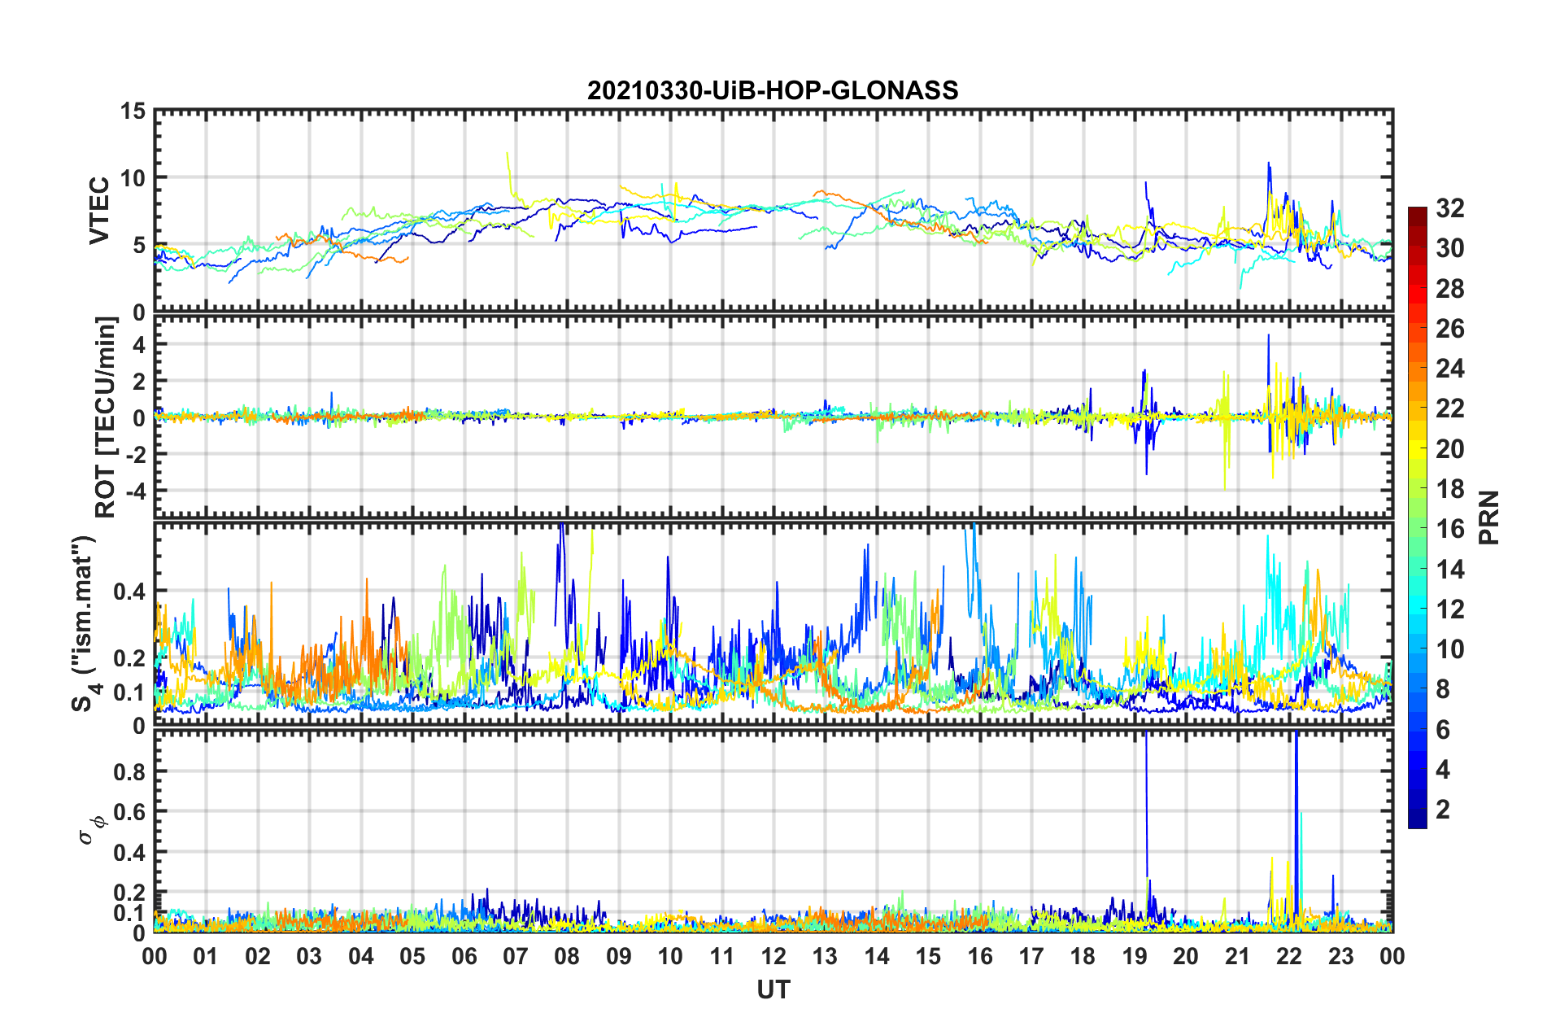Image resolution: width=1547 pixels, height=1035 pixels.
Task: Click the 0.2 tick on S4 axis
Action: (130, 658)
